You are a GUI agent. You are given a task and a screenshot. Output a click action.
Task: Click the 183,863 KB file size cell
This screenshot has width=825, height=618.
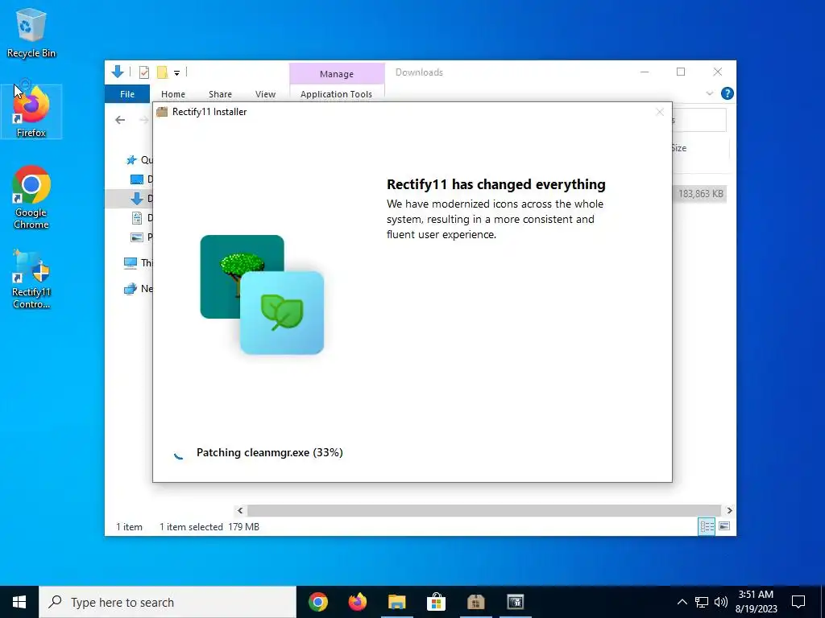coord(700,194)
